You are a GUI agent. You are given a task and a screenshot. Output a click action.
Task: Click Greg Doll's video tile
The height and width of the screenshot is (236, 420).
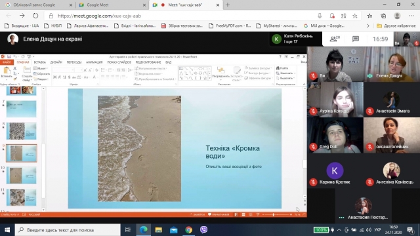pyautogui.click(x=335, y=135)
